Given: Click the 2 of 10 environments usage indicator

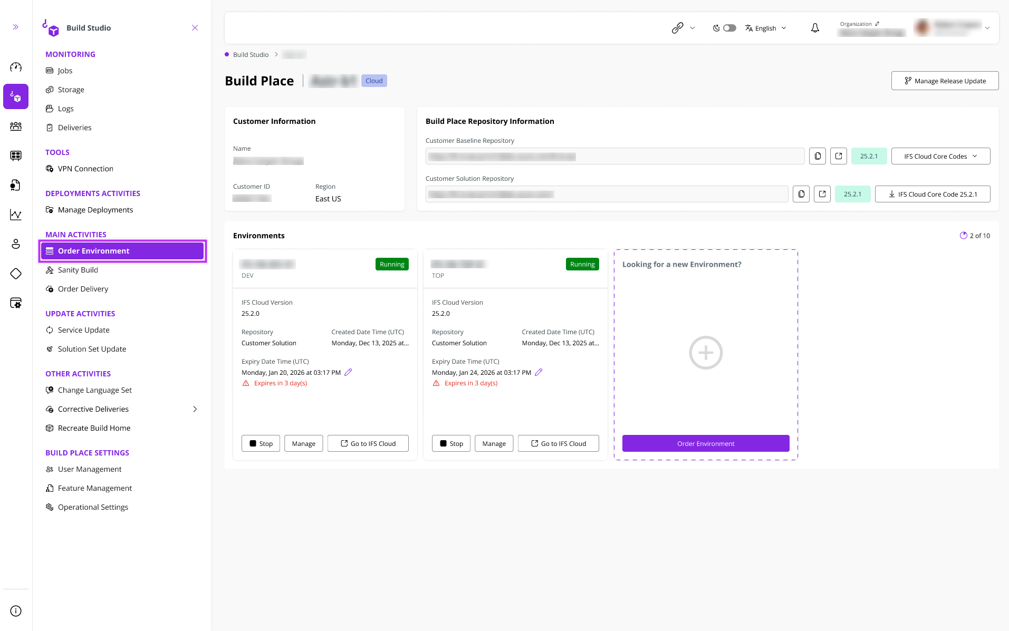Looking at the screenshot, I should point(975,236).
